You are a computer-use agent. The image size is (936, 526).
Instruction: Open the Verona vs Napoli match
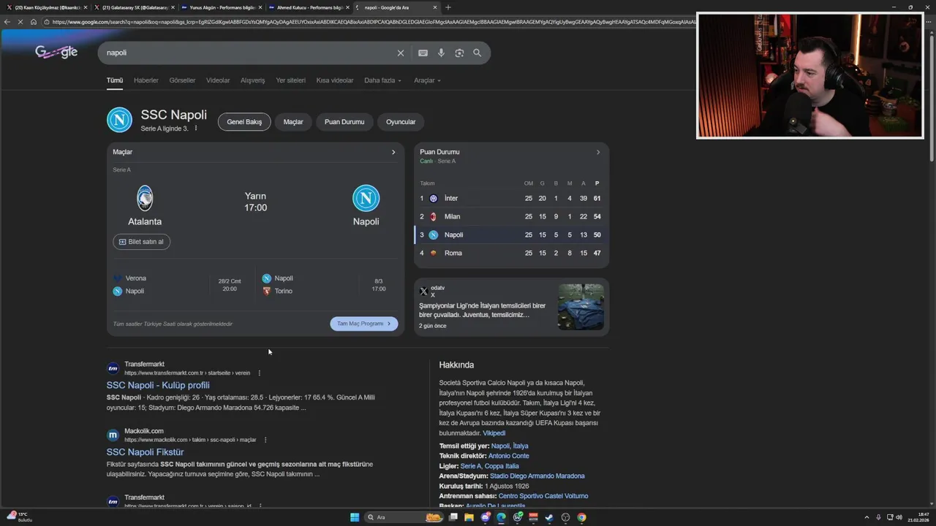click(x=181, y=284)
